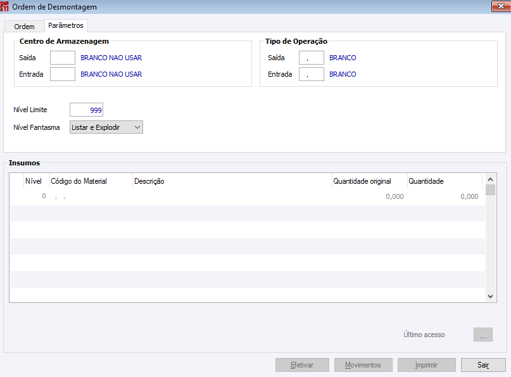Click BRANCO label beside Tipo de Operação Saída
This screenshot has height=377, width=511.
tap(343, 58)
